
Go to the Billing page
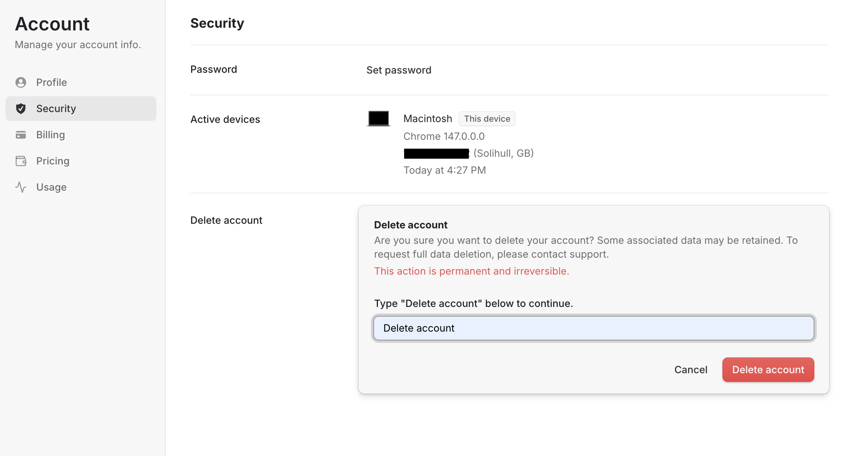[x=50, y=135]
